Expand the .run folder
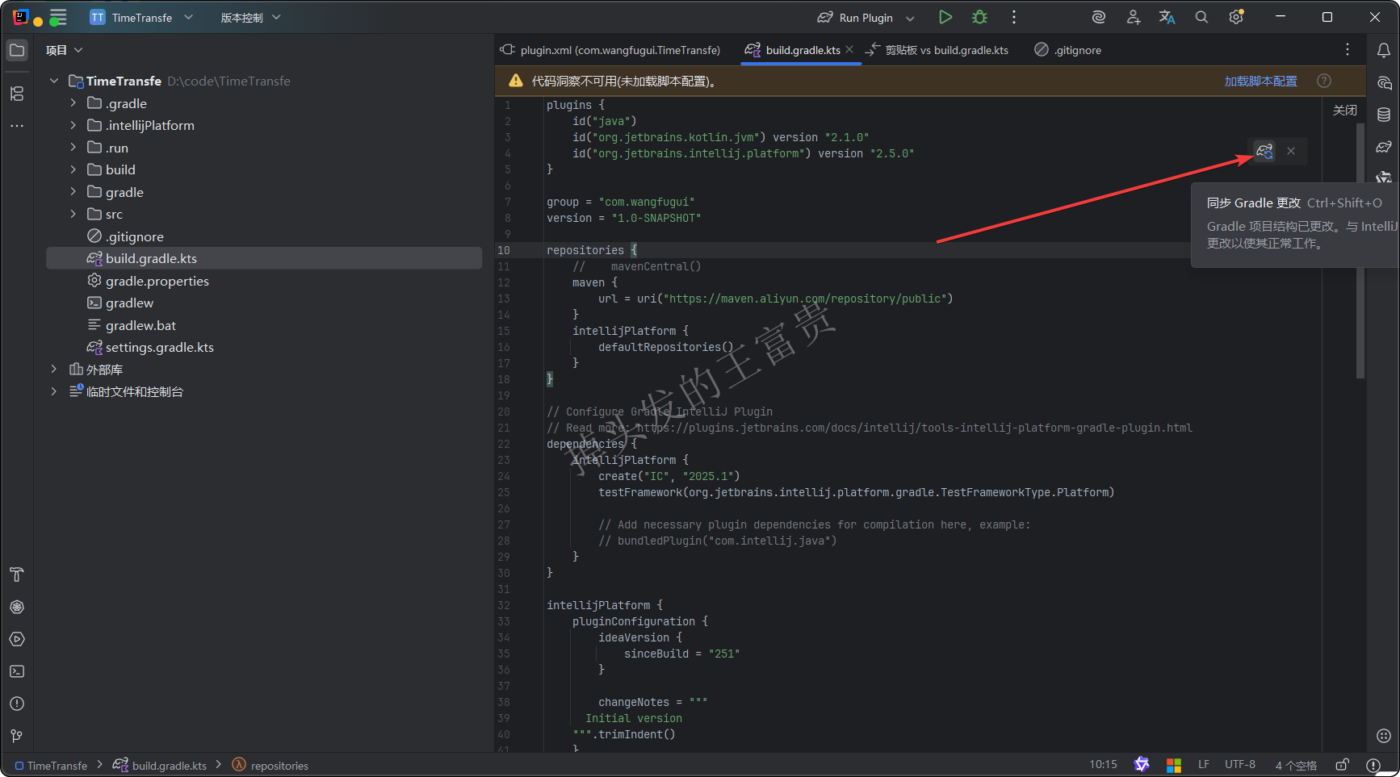The width and height of the screenshot is (1400, 777). pos(73,148)
